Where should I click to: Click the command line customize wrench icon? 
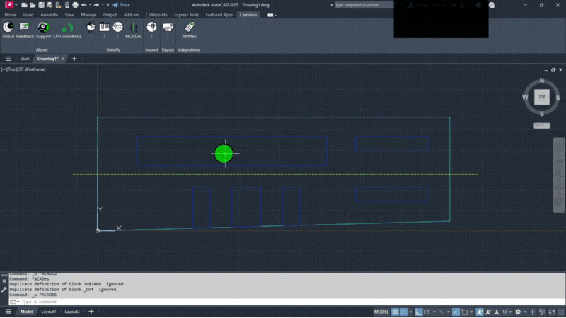coord(4,289)
